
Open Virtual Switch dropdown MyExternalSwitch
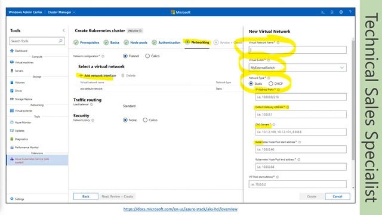pyautogui.click(x=297, y=67)
